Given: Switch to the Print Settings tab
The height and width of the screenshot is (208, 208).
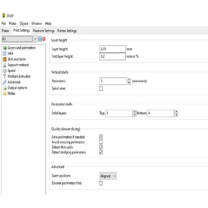Looking at the screenshot, I should [22, 30].
